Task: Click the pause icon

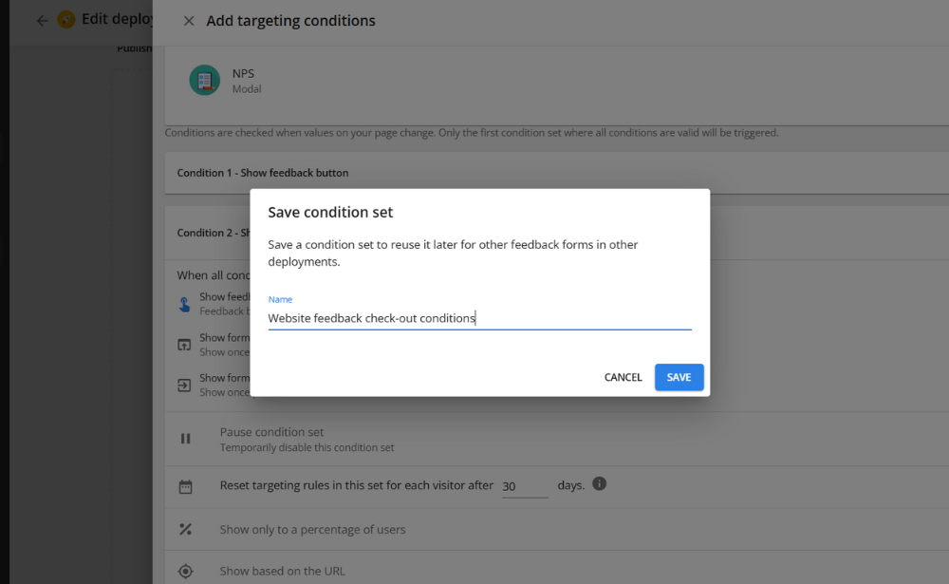Action: tap(185, 439)
